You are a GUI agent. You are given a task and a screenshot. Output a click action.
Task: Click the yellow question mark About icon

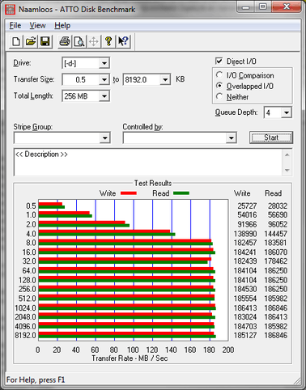tap(108, 41)
